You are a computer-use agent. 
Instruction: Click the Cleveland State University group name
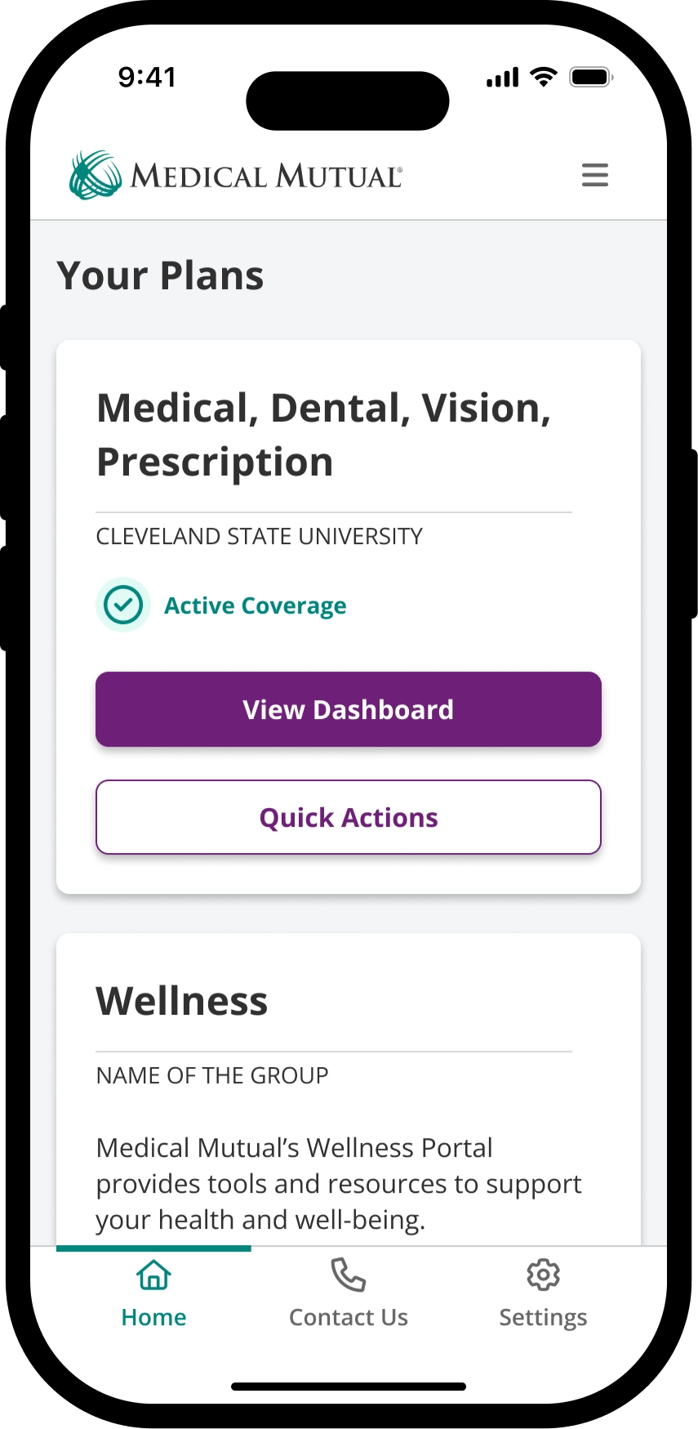pos(260,536)
